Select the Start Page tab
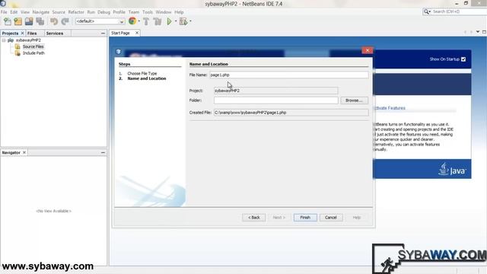Image resolution: width=487 pixels, height=274 pixels. pos(120,33)
